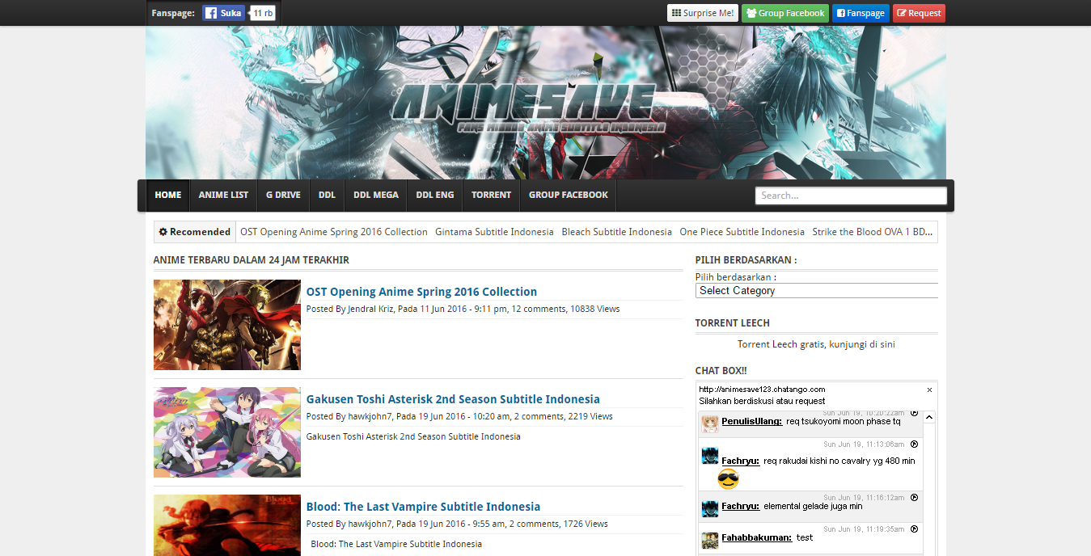The image size is (1091, 556).
Task: Click the arrow icon beside the 11:19:35am timestamp
Action: point(914,529)
